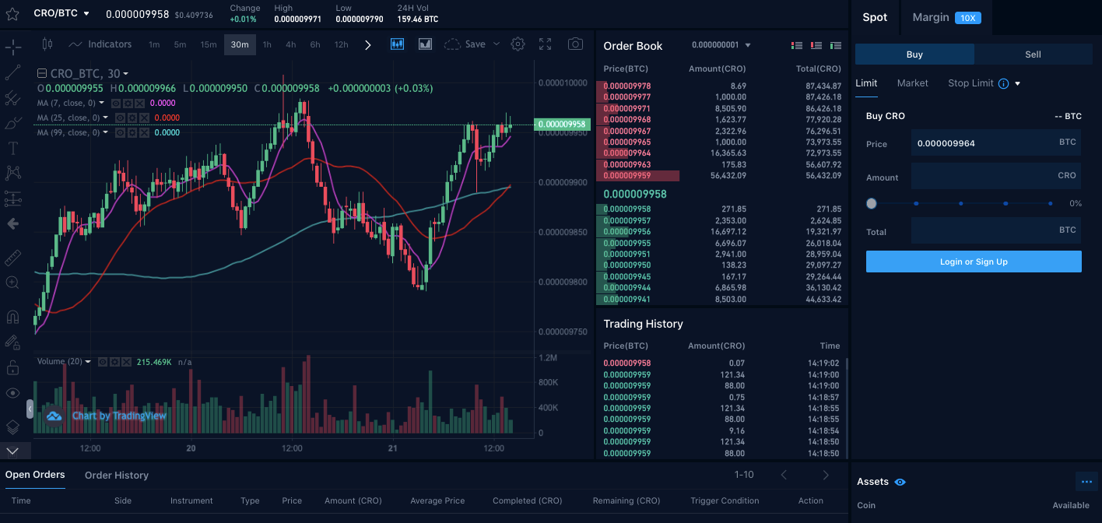Click the amount percentage slider handle
Screen dimensions: 1102x523
click(872, 203)
